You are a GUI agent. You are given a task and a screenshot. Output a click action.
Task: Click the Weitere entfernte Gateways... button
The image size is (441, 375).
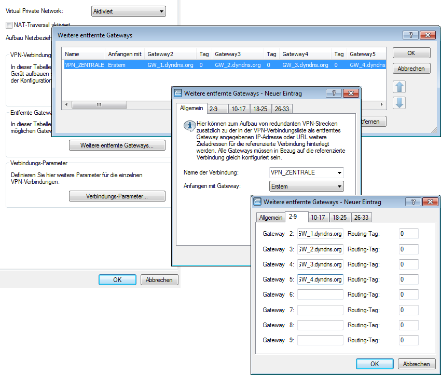point(117,145)
